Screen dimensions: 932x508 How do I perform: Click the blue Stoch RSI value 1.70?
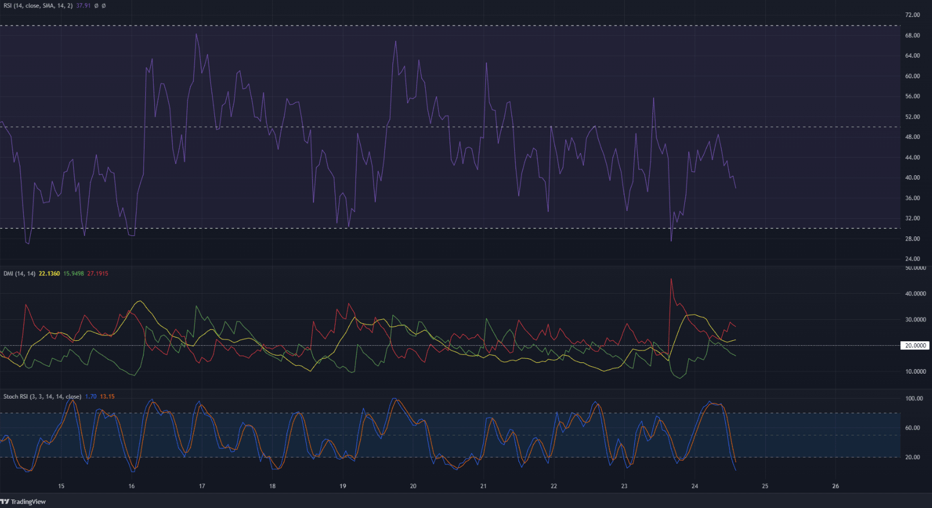coord(90,396)
